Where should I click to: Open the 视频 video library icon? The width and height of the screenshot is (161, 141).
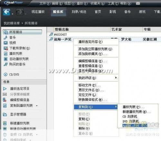point(5,43)
